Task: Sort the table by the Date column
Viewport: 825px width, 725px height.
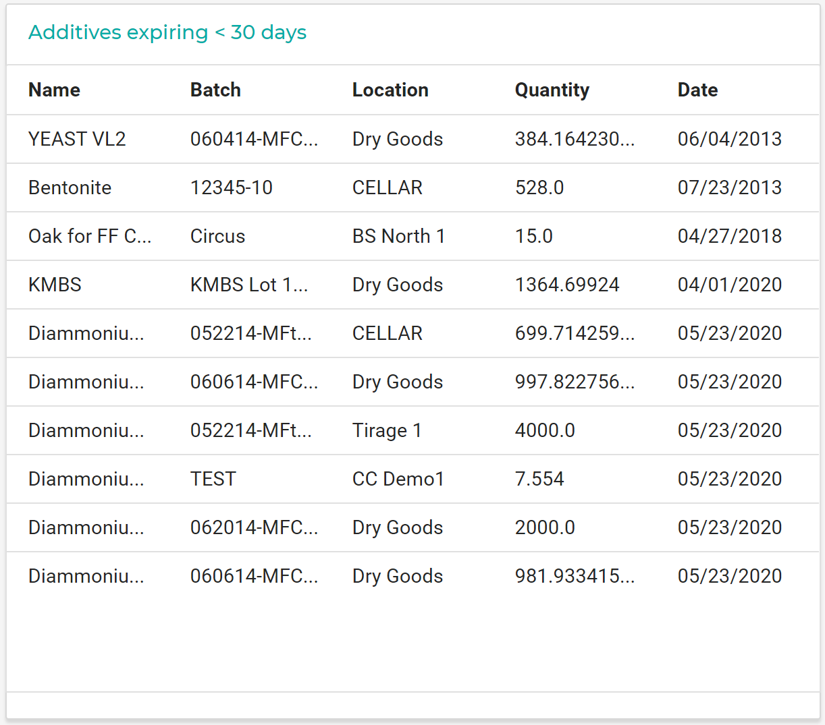Action: 697,90
